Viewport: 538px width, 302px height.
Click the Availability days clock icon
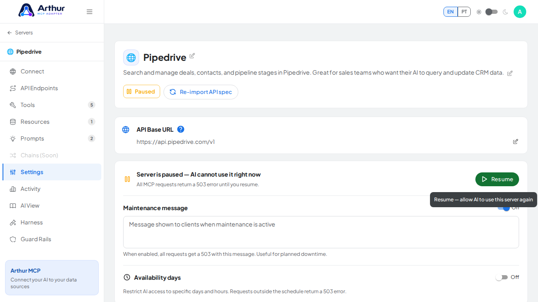click(x=127, y=277)
